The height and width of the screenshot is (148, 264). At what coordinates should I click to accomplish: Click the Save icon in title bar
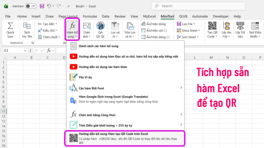(x=41, y=6)
